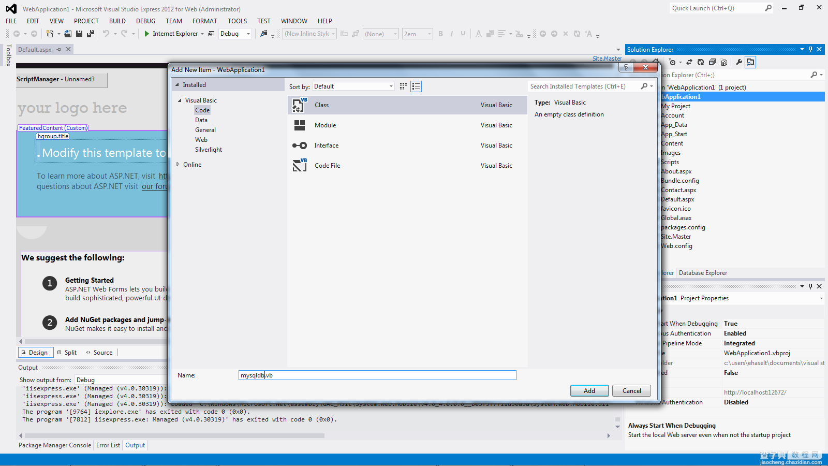828x466 pixels.
Task: Switch dialog to medium icons list view
Action: point(416,86)
